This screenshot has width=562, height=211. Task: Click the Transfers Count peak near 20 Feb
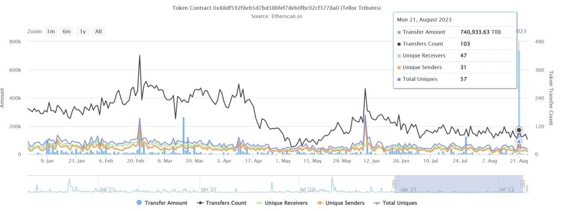(140, 56)
